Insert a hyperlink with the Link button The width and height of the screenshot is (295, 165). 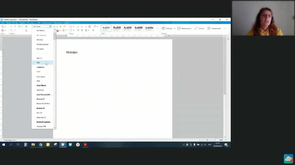pyautogui.click(x=200, y=29)
